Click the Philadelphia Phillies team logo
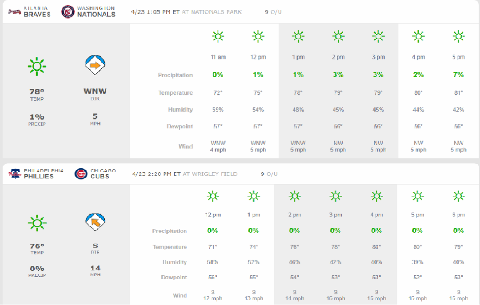 15,174
